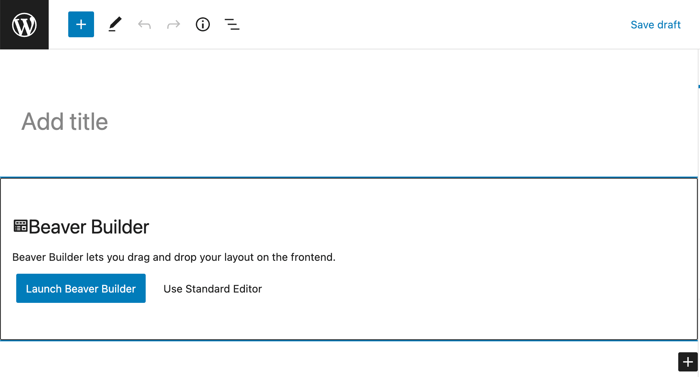Image resolution: width=700 pixels, height=377 pixels.
Task: Click empty canvas area above Add title
Action: tap(332, 74)
